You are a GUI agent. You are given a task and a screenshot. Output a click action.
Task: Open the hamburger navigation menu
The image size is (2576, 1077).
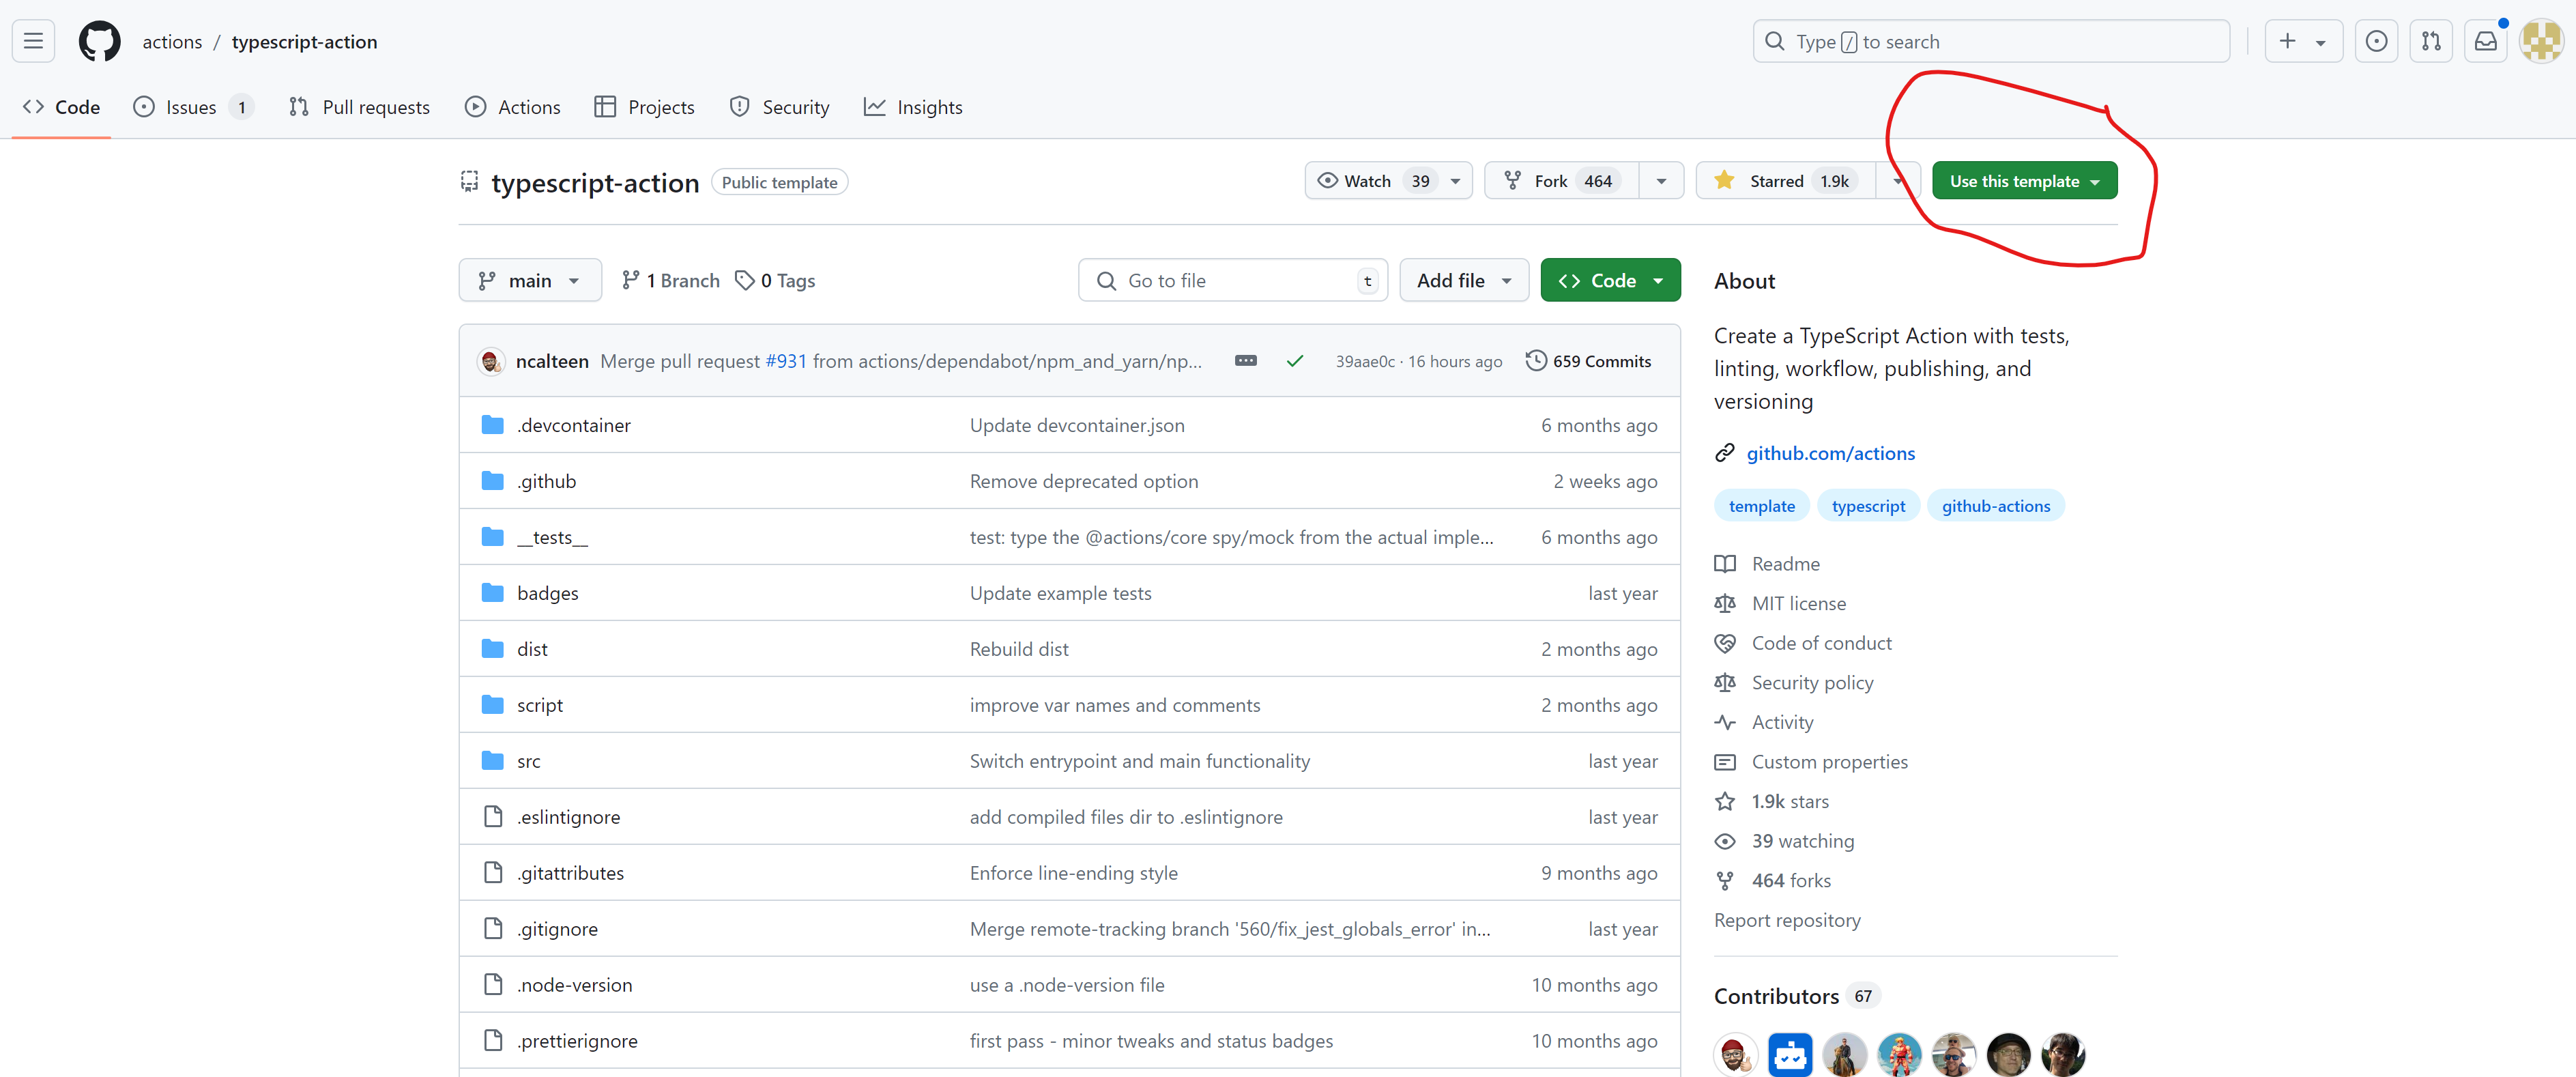click(x=33, y=41)
